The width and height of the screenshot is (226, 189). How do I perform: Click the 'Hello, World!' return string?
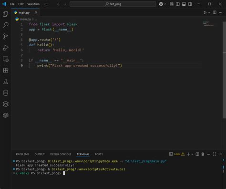click(x=68, y=50)
